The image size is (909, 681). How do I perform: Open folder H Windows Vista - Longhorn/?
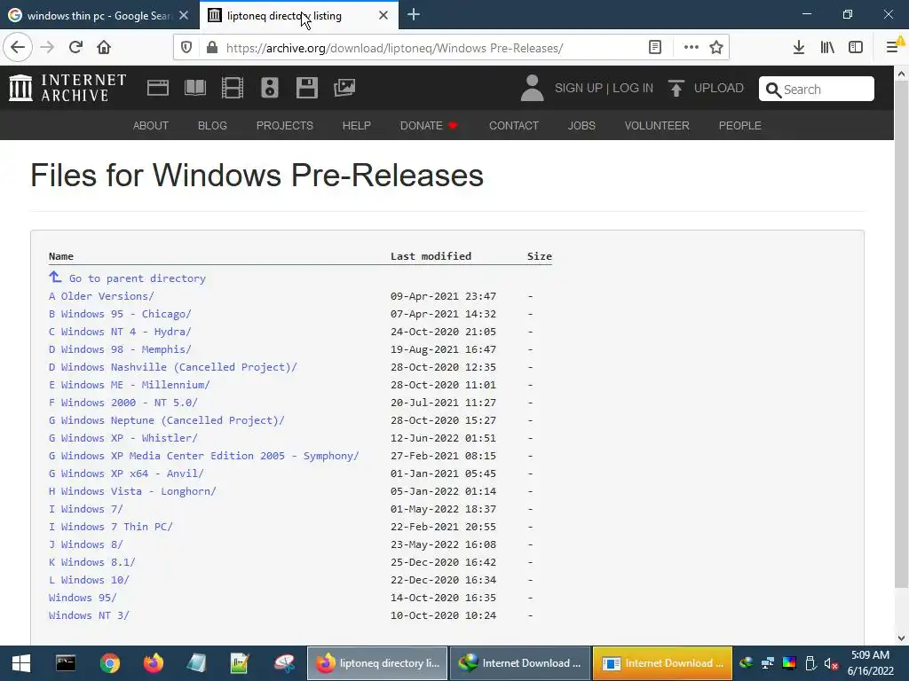point(132,491)
